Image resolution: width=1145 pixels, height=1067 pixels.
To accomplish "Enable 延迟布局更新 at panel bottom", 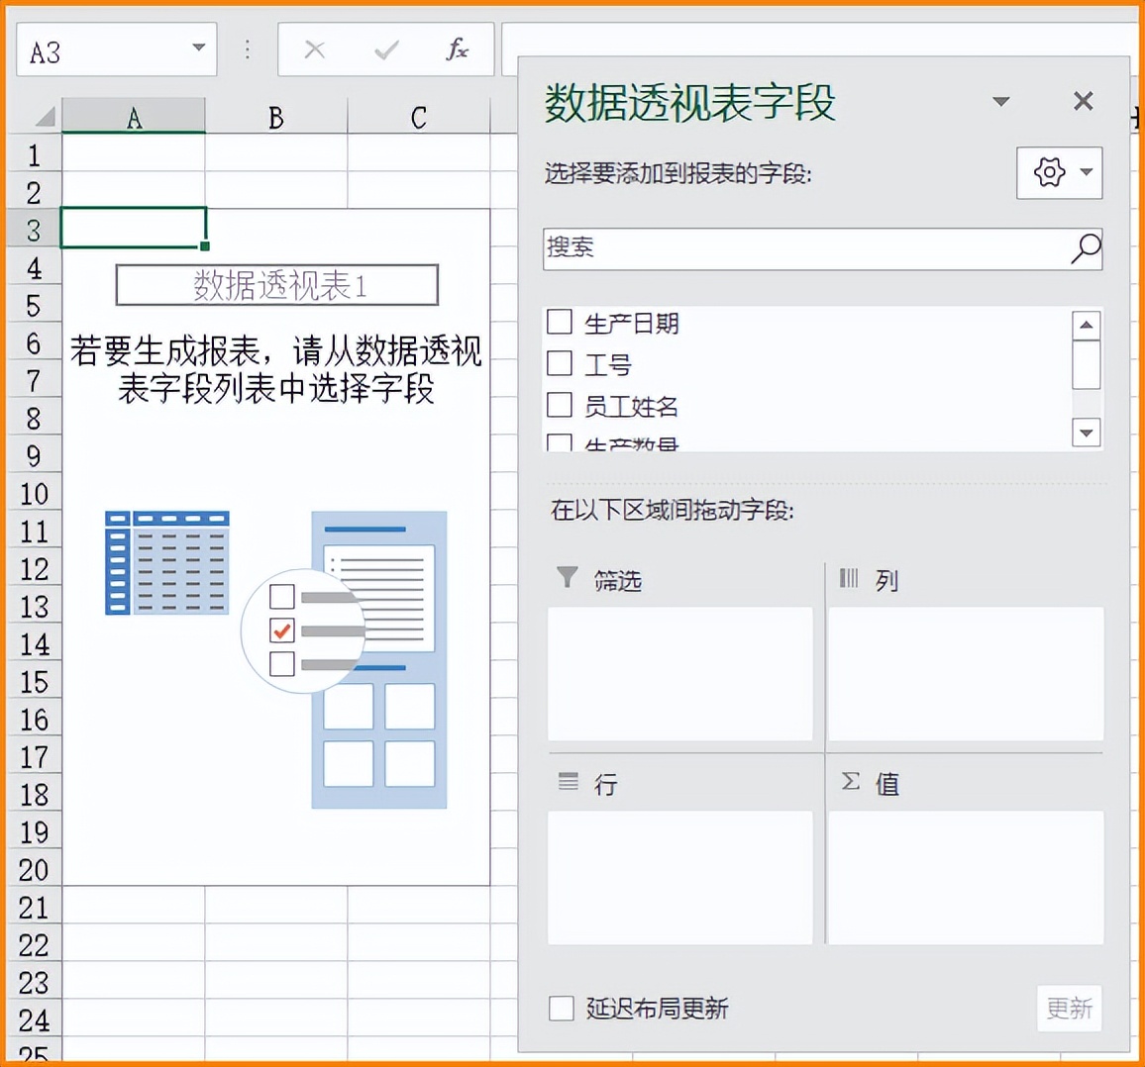I will coord(559,1009).
